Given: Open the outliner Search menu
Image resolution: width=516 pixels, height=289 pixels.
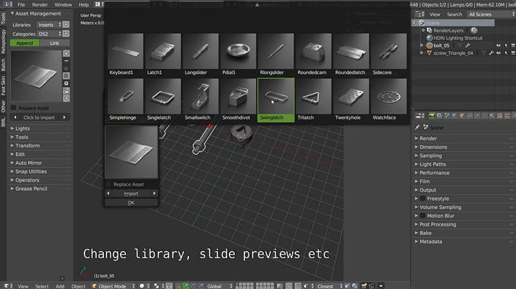Looking at the screenshot, I should click(x=454, y=14).
